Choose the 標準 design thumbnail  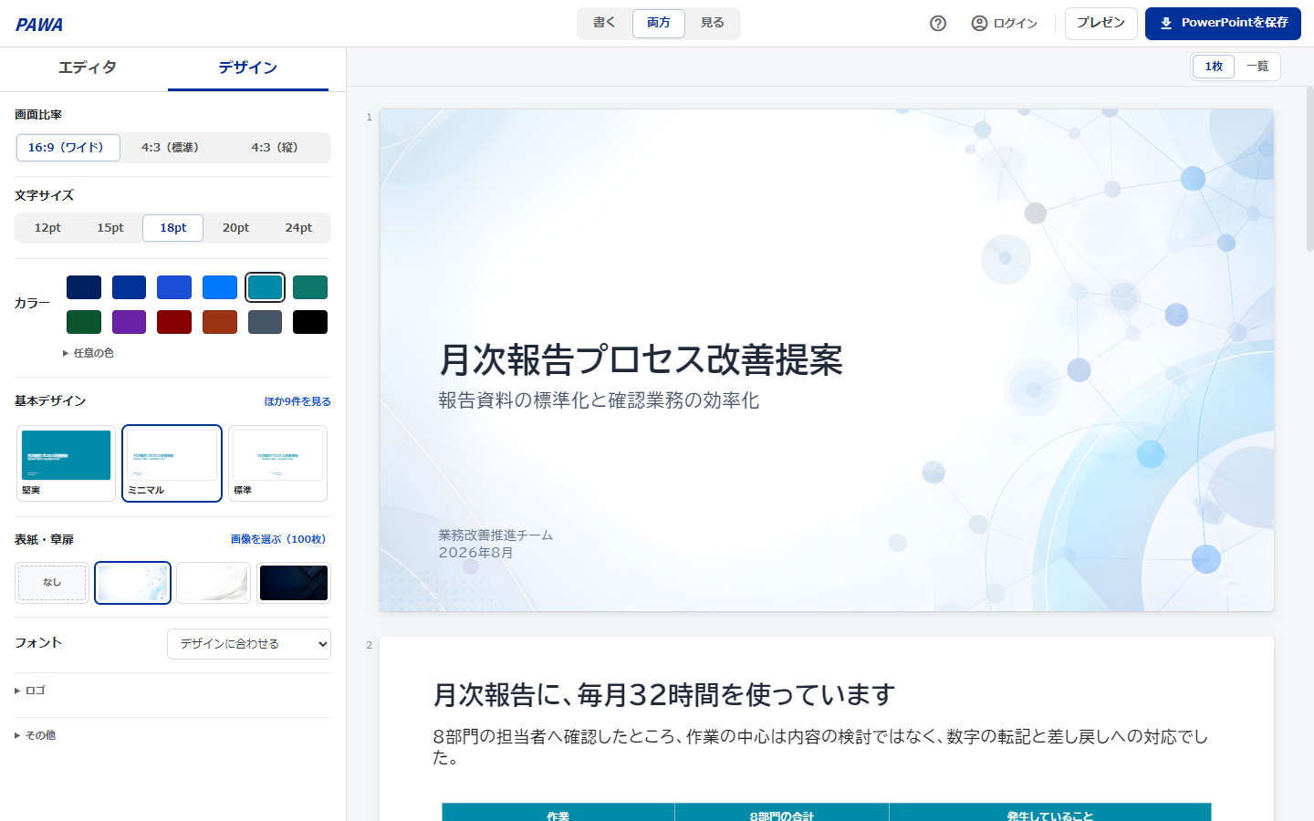277,463
